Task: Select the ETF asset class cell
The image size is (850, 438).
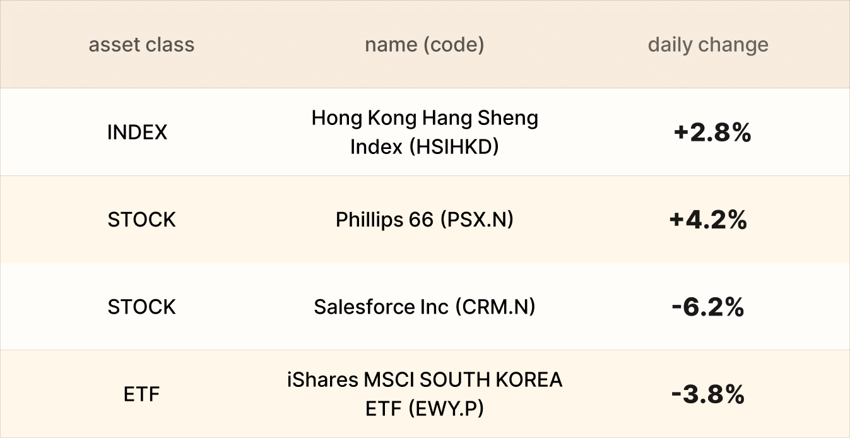Action: click(x=141, y=394)
